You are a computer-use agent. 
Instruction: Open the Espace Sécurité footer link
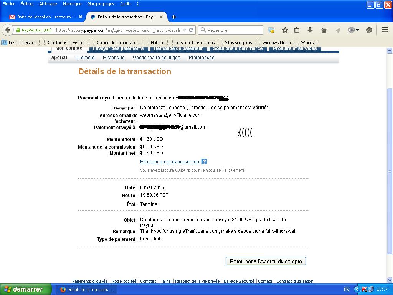click(239, 282)
